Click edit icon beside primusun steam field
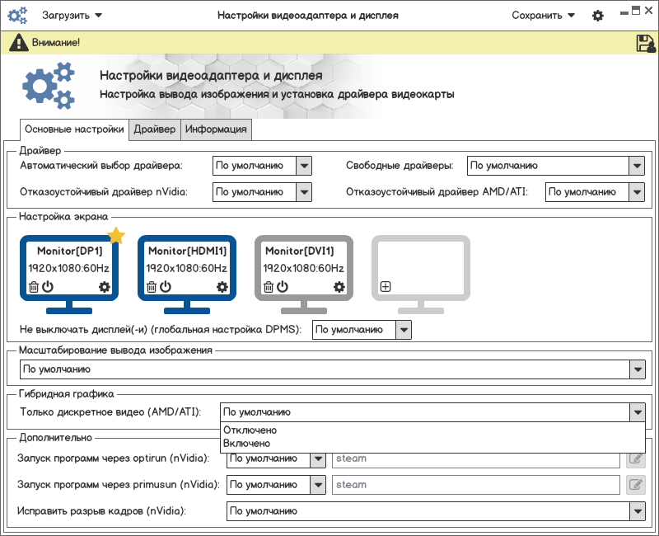This screenshot has width=659, height=536. point(636,485)
